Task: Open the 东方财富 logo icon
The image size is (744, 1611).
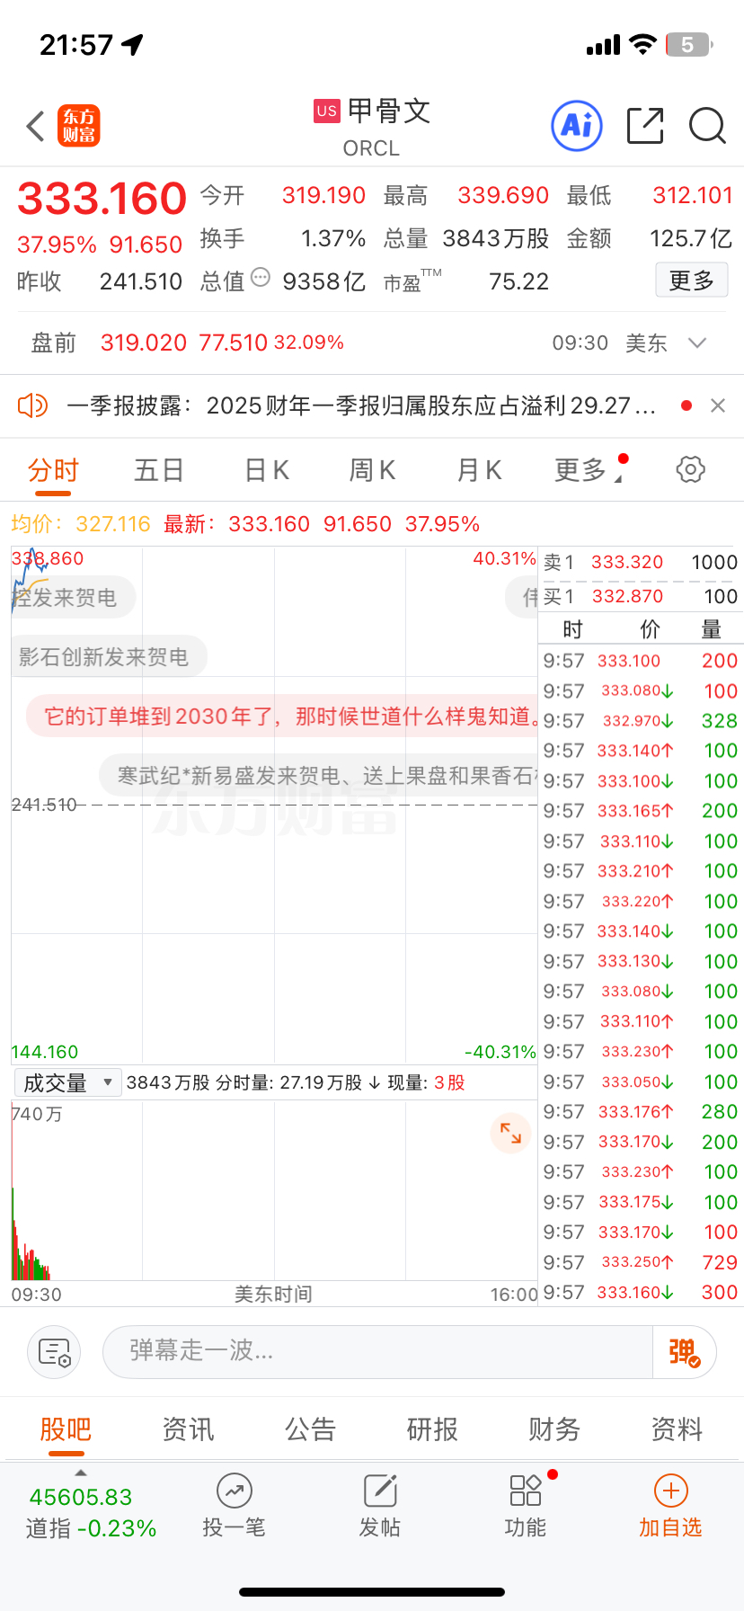Action: pyautogui.click(x=79, y=126)
